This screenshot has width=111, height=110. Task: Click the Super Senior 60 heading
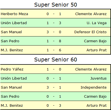(56, 60)
